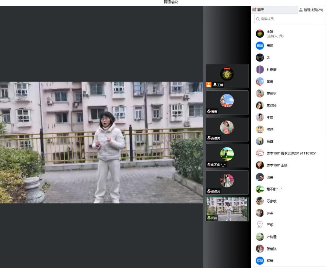Click 球球's cartoon avatar in member list
This screenshot has width=326, height=268.
click(260, 129)
